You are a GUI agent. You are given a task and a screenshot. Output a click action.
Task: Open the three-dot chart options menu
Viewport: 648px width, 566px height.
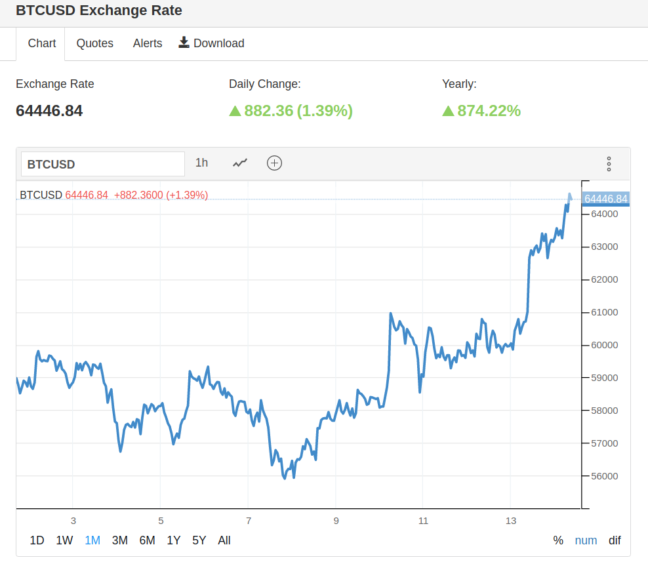pos(609,164)
